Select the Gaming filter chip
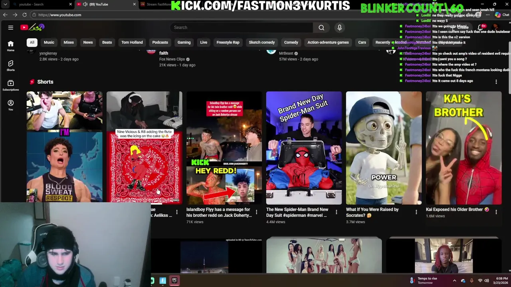 (x=184, y=42)
